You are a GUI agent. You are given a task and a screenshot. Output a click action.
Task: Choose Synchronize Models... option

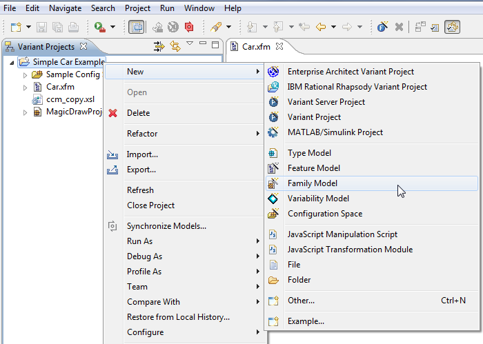[x=166, y=226]
